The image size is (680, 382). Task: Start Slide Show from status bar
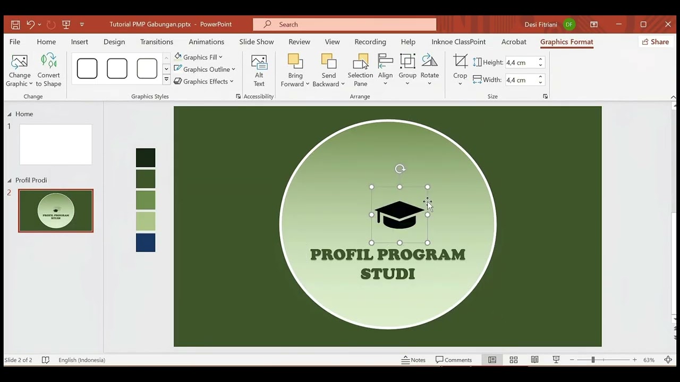(556, 360)
